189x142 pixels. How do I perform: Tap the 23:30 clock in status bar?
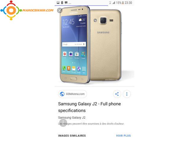(x=128, y=3)
